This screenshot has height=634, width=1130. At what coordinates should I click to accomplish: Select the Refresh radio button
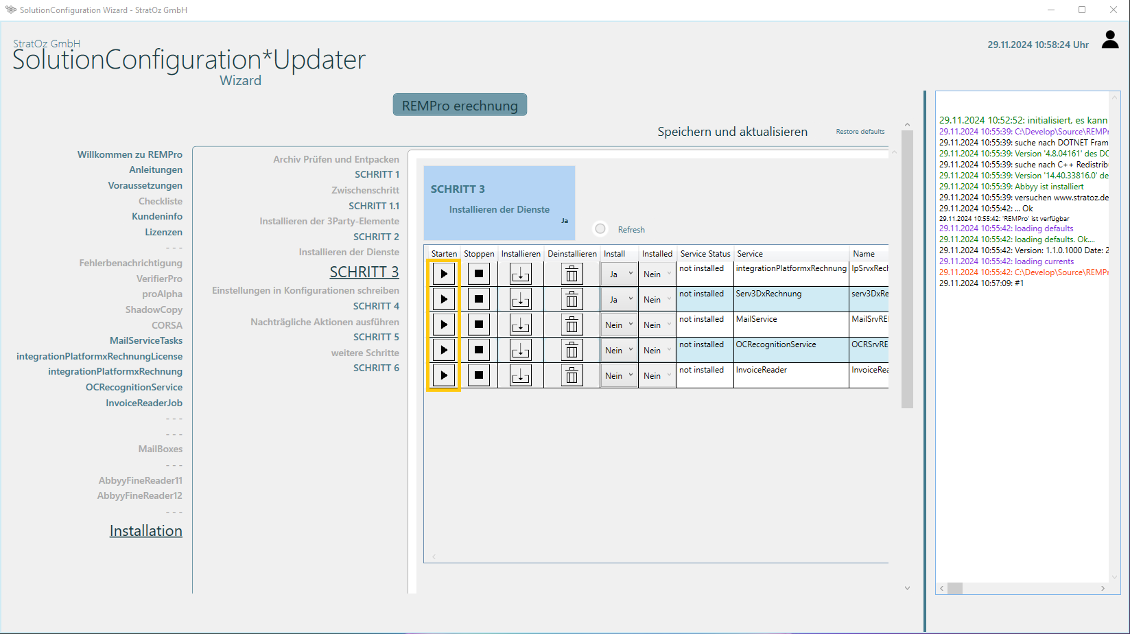coord(600,229)
